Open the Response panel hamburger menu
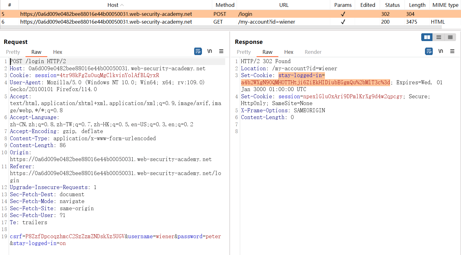Viewport: 461px width, 255px height. (x=452, y=51)
